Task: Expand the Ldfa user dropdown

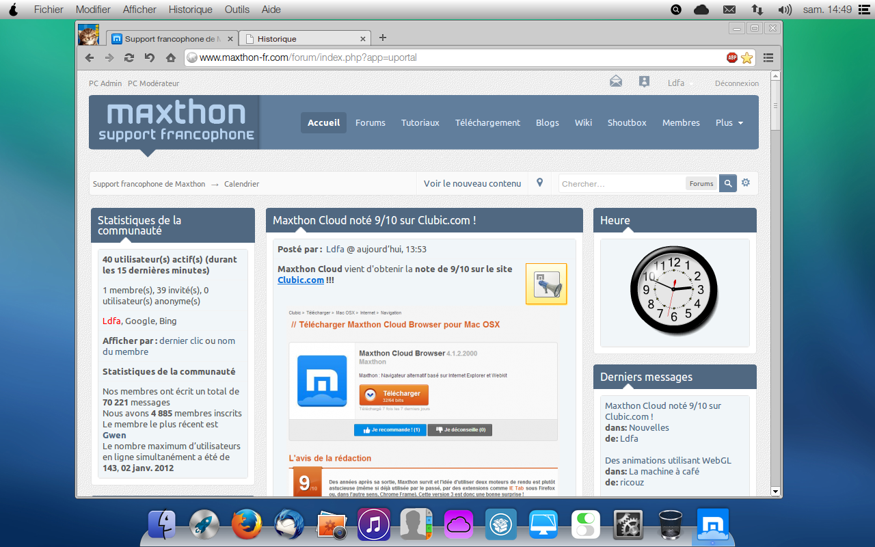Action: (x=680, y=83)
